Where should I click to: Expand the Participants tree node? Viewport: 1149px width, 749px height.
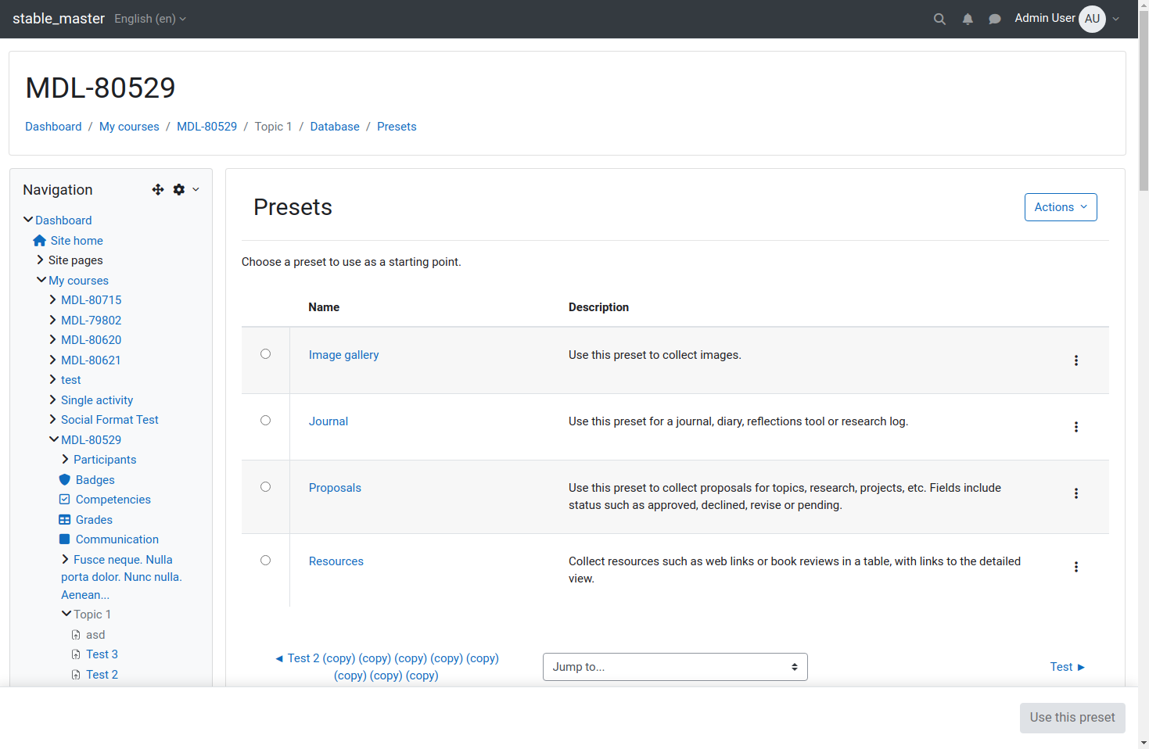coord(66,460)
